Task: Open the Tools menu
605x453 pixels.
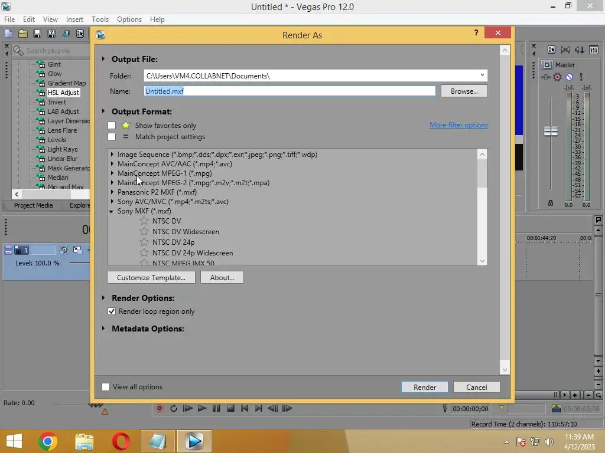Action: (100, 19)
